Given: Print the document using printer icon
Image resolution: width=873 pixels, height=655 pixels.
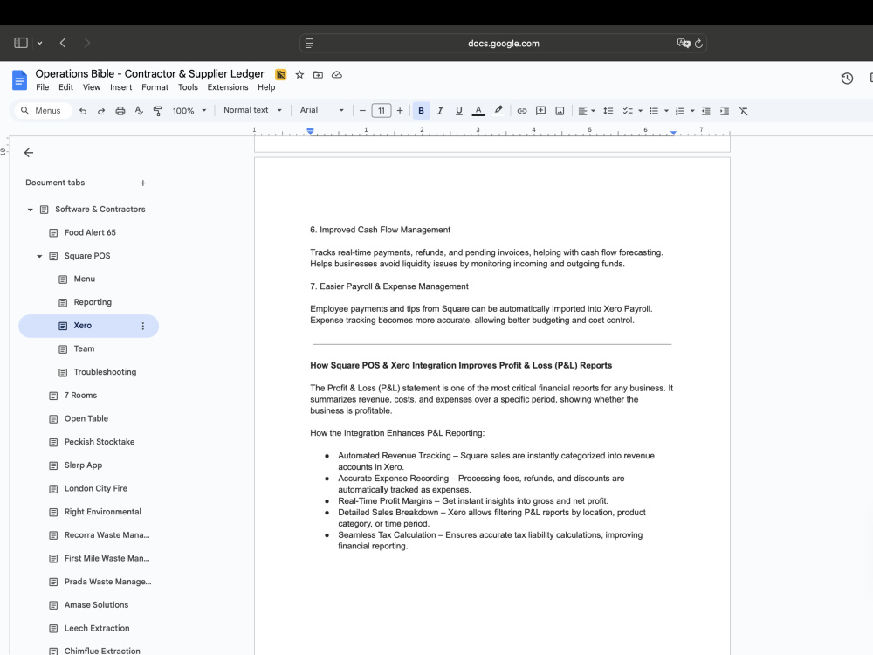Looking at the screenshot, I should (120, 111).
